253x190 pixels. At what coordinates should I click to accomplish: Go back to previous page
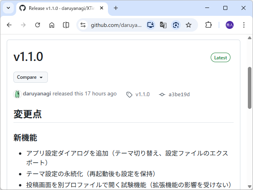9,25
